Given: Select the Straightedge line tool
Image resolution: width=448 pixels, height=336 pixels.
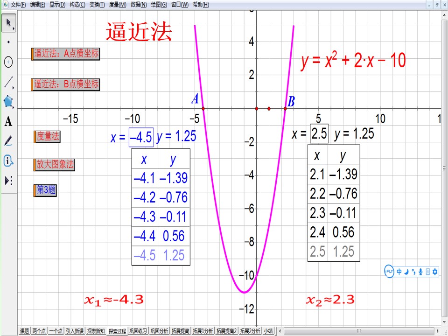Looking at the screenshot, I should point(8,82).
